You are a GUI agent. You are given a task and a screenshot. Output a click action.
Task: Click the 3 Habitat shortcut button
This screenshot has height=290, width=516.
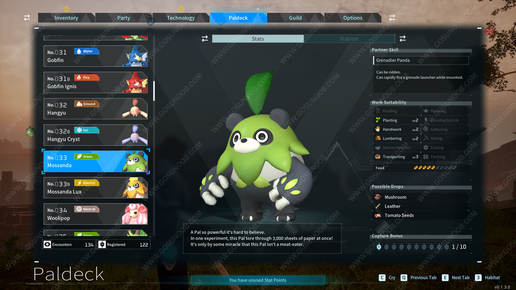[x=488, y=278]
